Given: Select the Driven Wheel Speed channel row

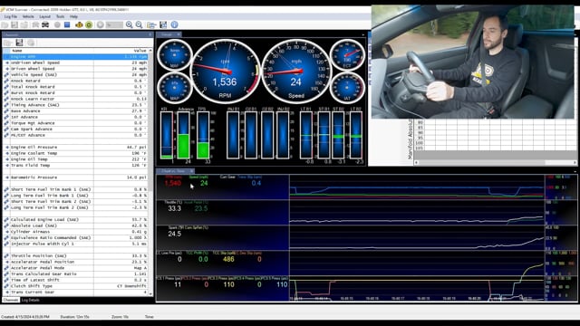Looking at the screenshot, I should (x=75, y=69).
